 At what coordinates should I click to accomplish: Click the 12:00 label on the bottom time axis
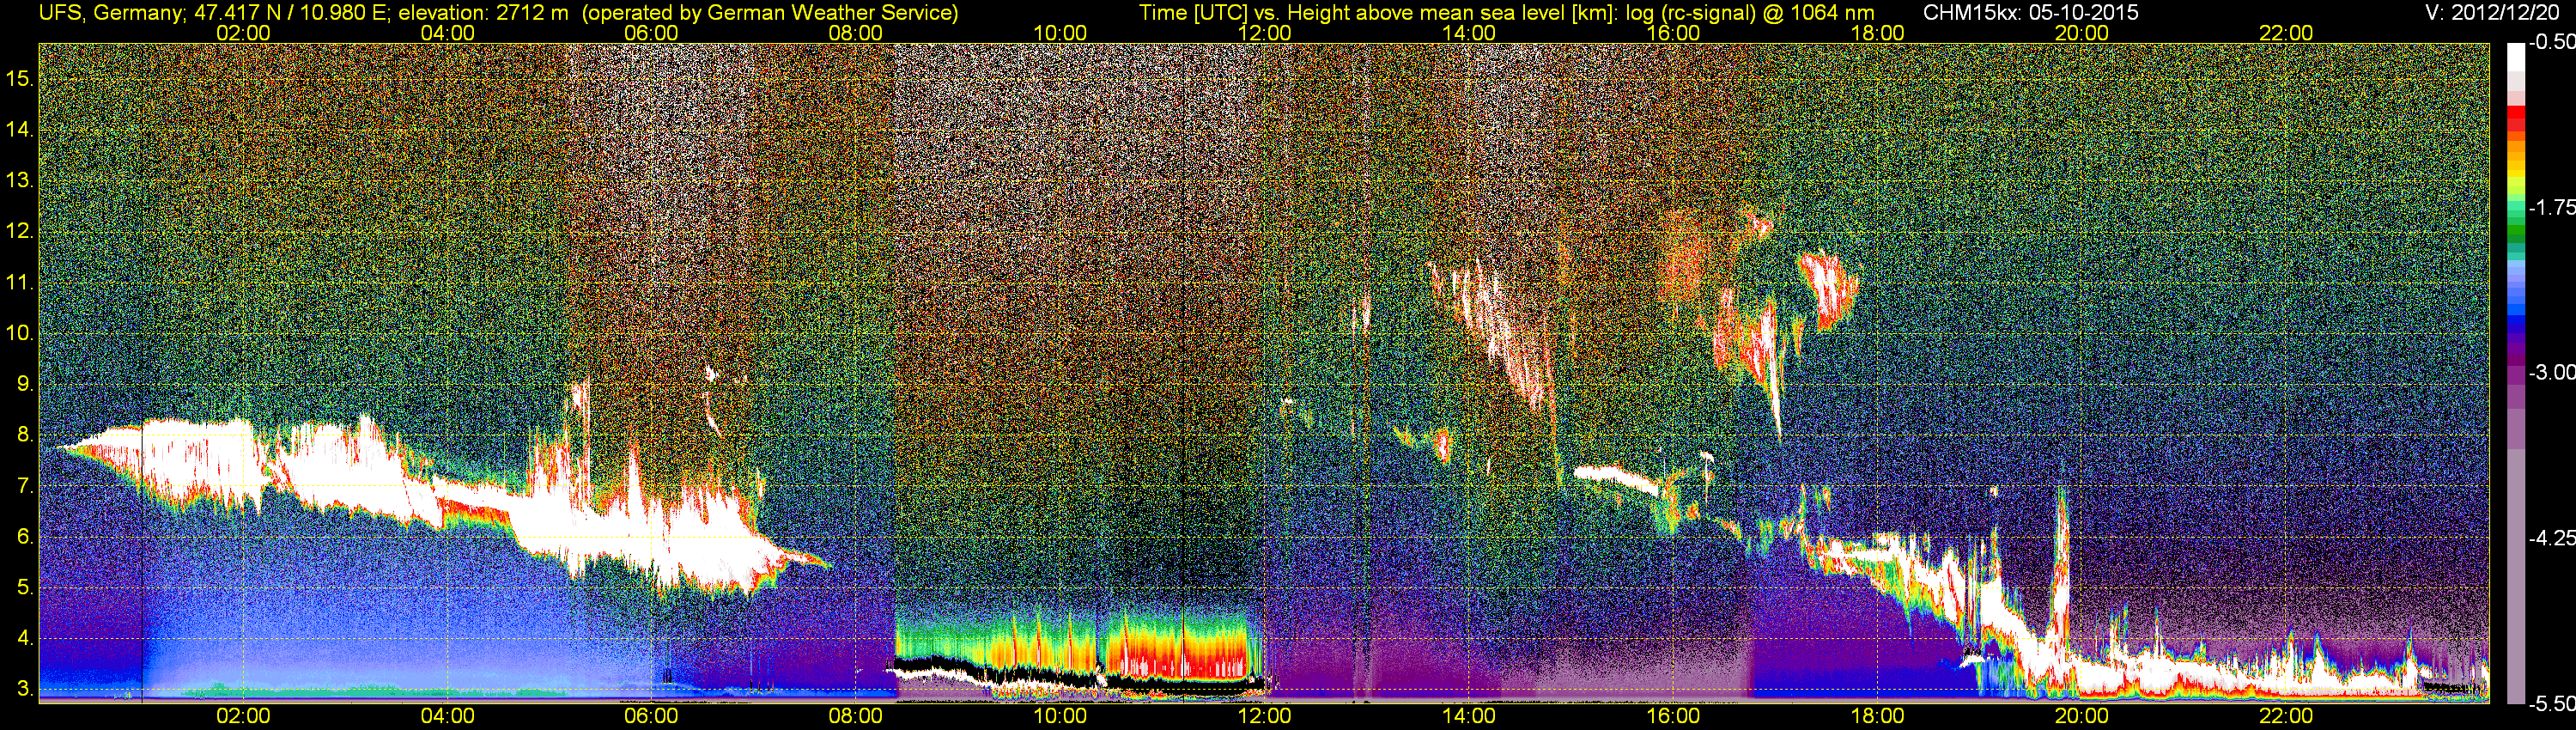point(1264,716)
